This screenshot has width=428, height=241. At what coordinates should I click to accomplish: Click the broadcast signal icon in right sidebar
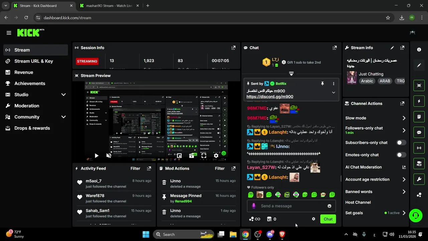[419, 148]
